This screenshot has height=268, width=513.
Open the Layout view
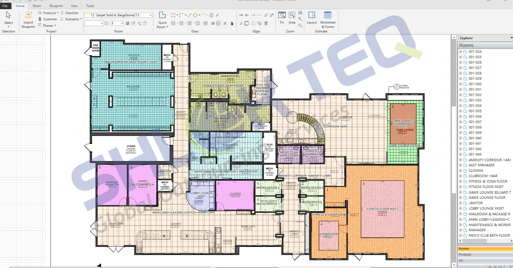tap(312, 18)
